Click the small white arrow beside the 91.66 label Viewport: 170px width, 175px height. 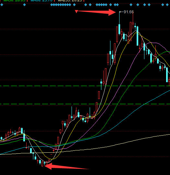pyautogui.click(x=121, y=12)
